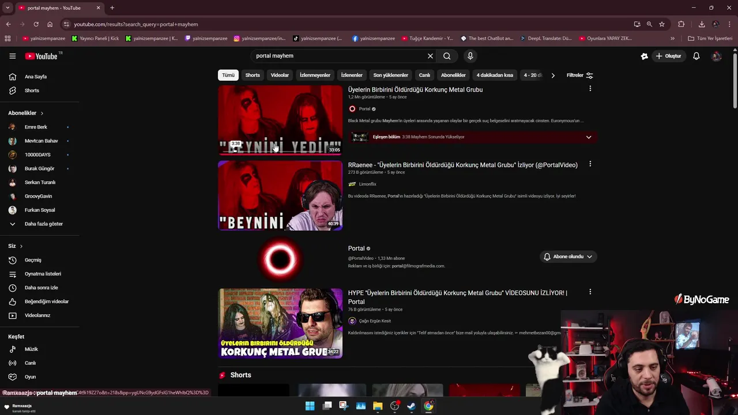Open HYPE Korkunç Metal Grubu thumbnail

tap(280, 323)
